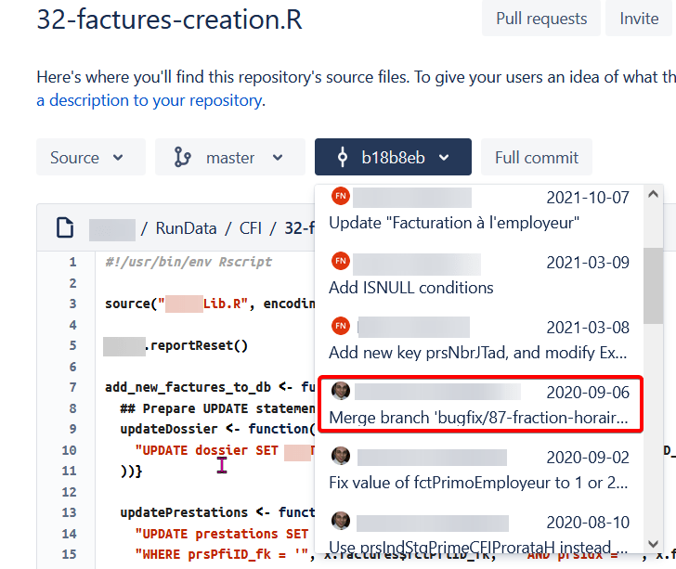The height and width of the screenshot is (569, 676).
Task: Click the Full commit button
Action: click(x=537, y=157)
